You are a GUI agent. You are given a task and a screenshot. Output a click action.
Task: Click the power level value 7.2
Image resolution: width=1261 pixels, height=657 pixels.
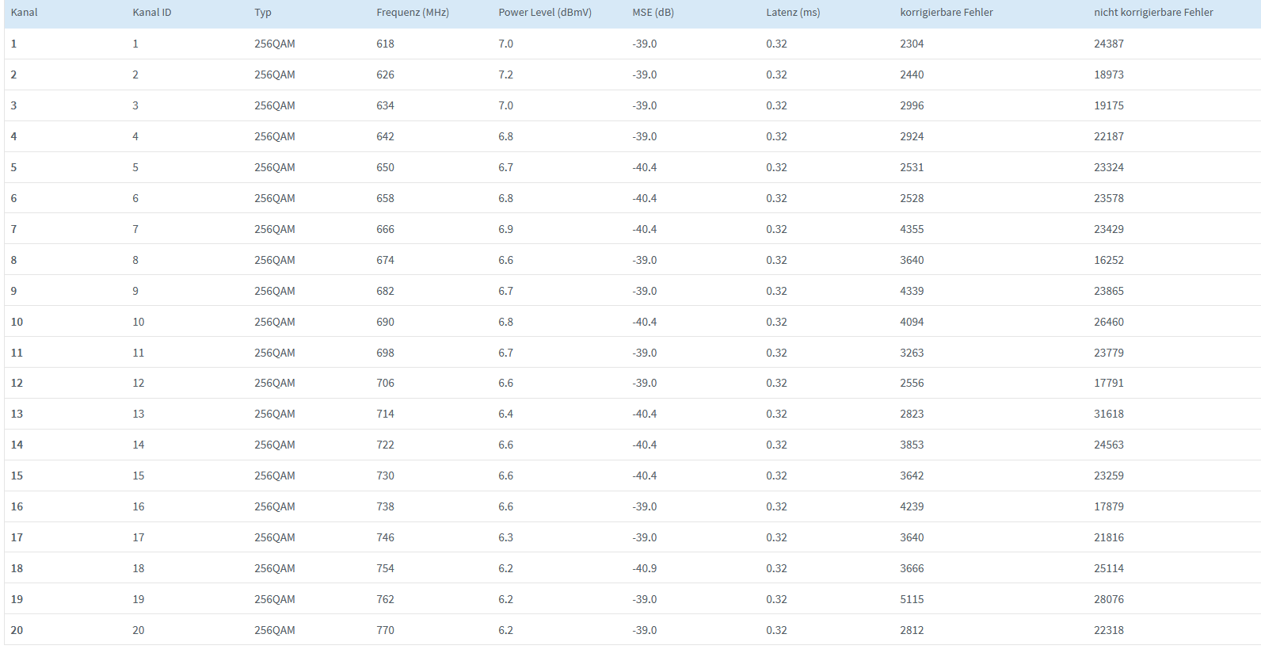506,74
